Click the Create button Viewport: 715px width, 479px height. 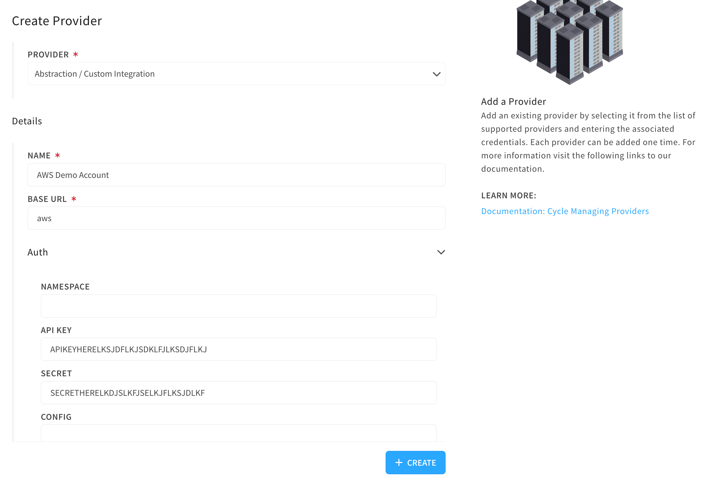pyautogui.click(x=415, y=462)
